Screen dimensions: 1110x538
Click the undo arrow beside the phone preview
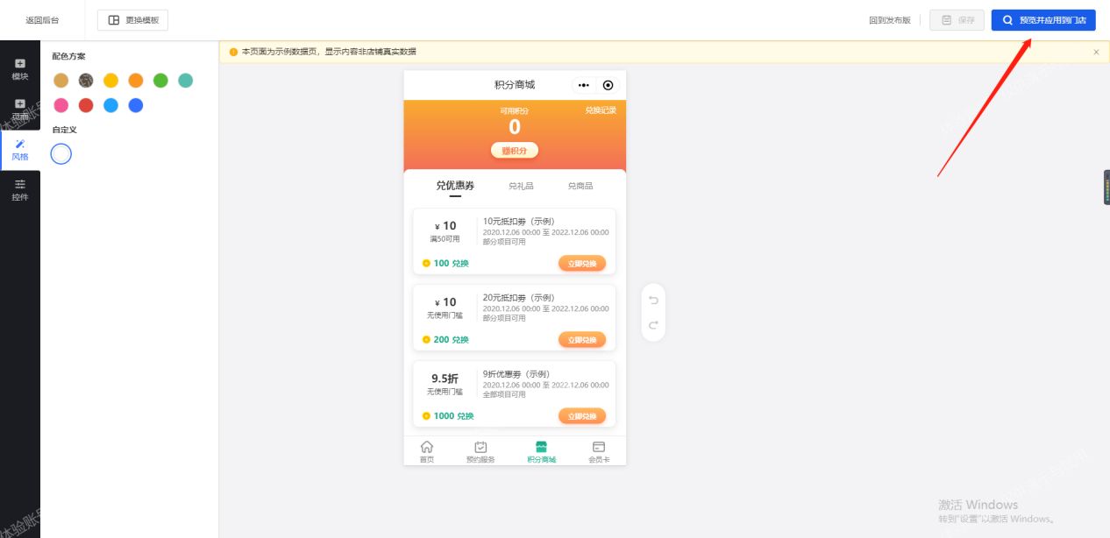652,301
